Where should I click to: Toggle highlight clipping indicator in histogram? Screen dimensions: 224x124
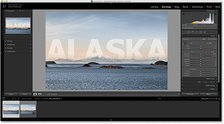[x=216, y=14]
